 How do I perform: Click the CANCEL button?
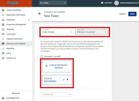(122, 14)
